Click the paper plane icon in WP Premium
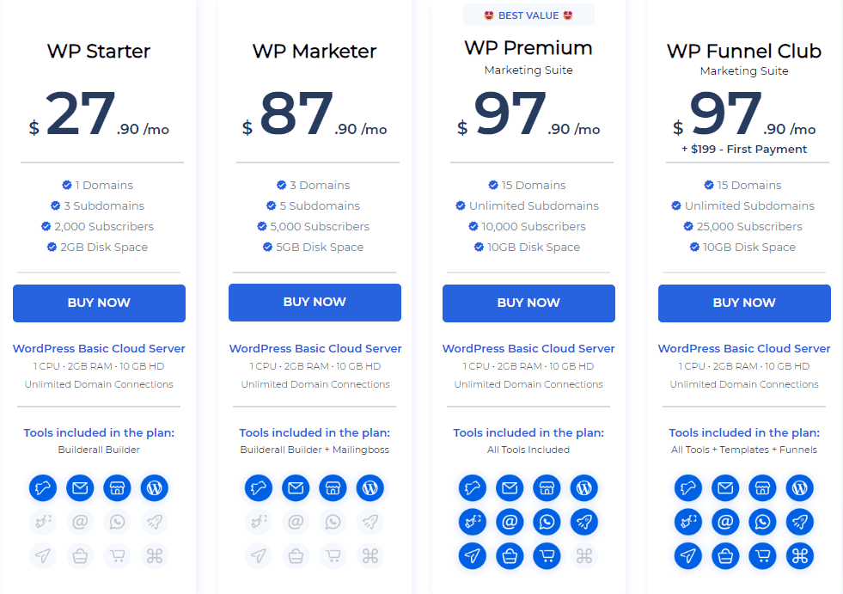Viewport: 843px width, 594px height. [473, 556]
